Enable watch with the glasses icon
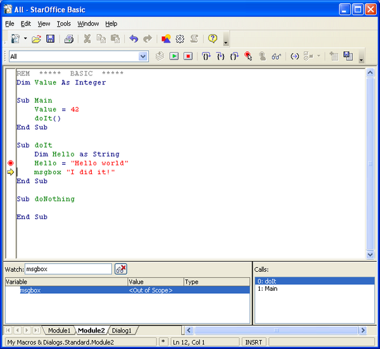380x349 pixels. (x=276, y=56)
